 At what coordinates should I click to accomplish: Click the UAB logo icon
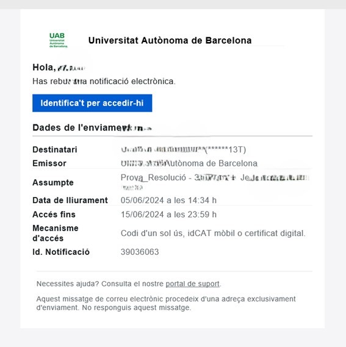tap(58, 40)
